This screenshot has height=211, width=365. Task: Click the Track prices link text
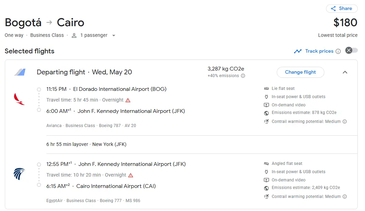click(319, 51)
